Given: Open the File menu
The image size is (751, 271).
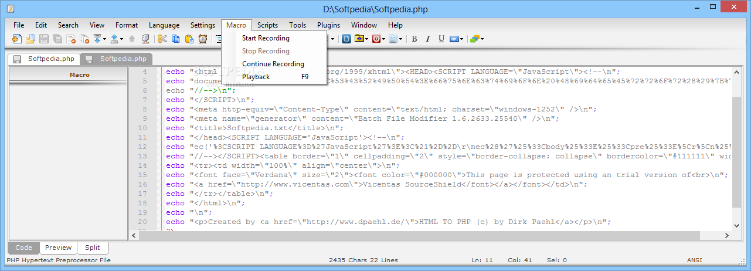Looking at the screenshot, I should (19, 25).
